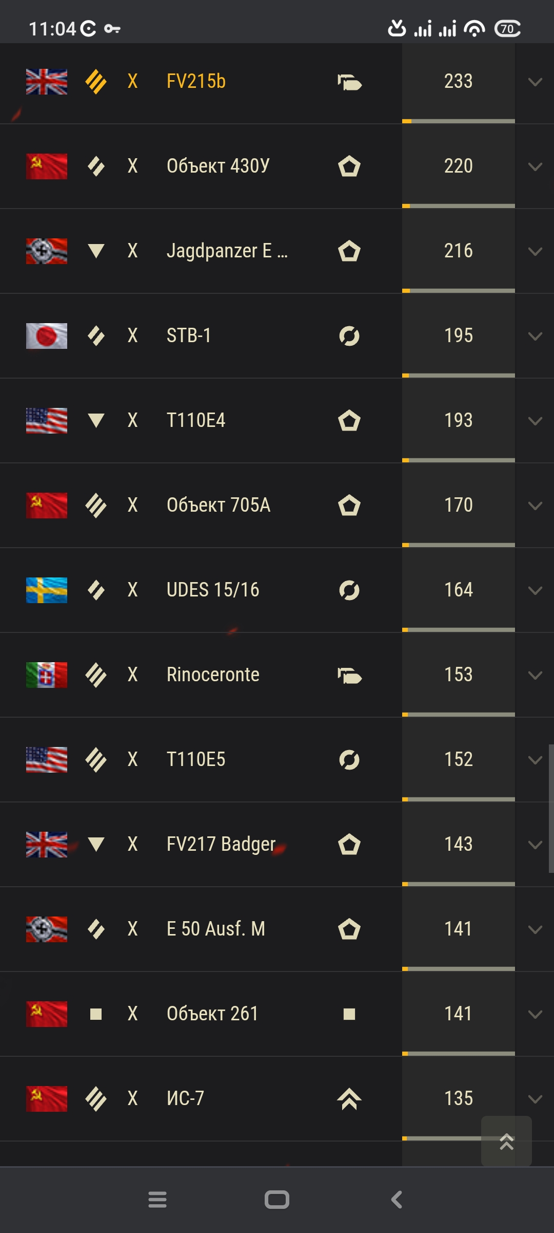Tap the Android back navigation arrow
Viewport: 554px width, 1233px height.
tap(397, 1200)
